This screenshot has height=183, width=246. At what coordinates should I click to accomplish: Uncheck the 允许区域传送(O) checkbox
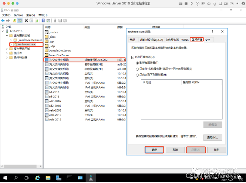(133, 57)
